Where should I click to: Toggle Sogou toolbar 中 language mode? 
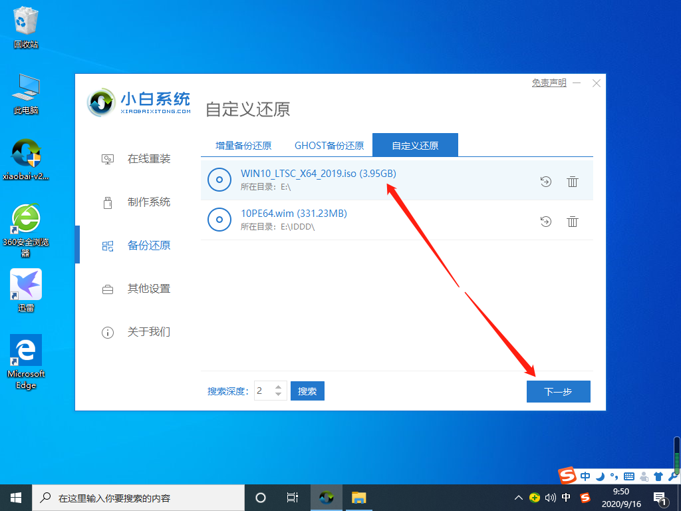(x=585, y=476)
